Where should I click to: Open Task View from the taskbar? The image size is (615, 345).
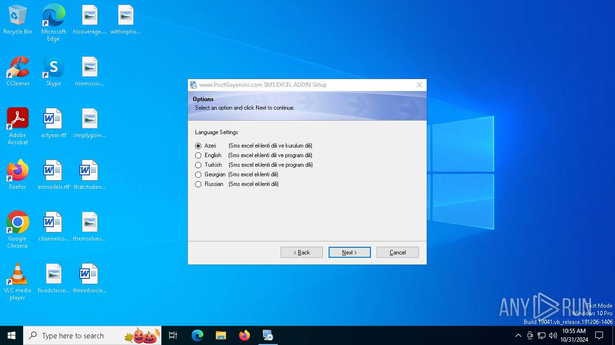[x=173, y=335]
